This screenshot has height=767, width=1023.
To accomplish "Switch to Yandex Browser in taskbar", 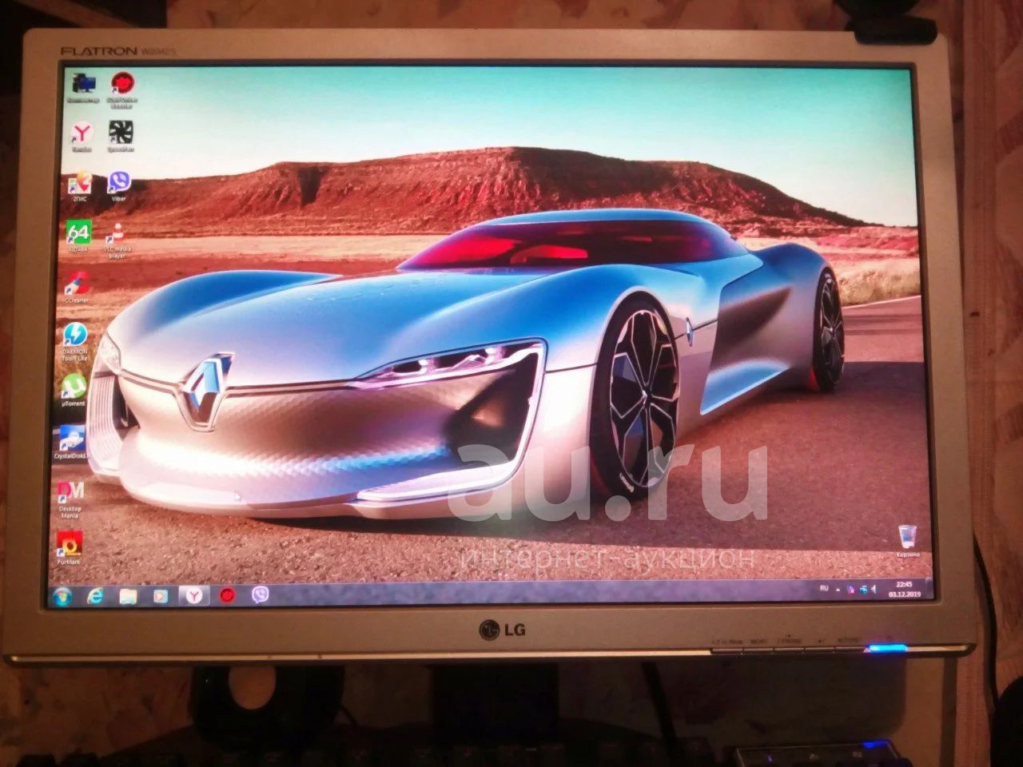I will click(194, 595).
